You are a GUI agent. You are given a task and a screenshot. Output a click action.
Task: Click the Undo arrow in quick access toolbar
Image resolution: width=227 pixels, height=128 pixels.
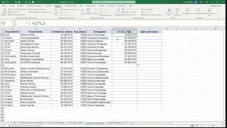pyautogui.click(x=7, y=2)
